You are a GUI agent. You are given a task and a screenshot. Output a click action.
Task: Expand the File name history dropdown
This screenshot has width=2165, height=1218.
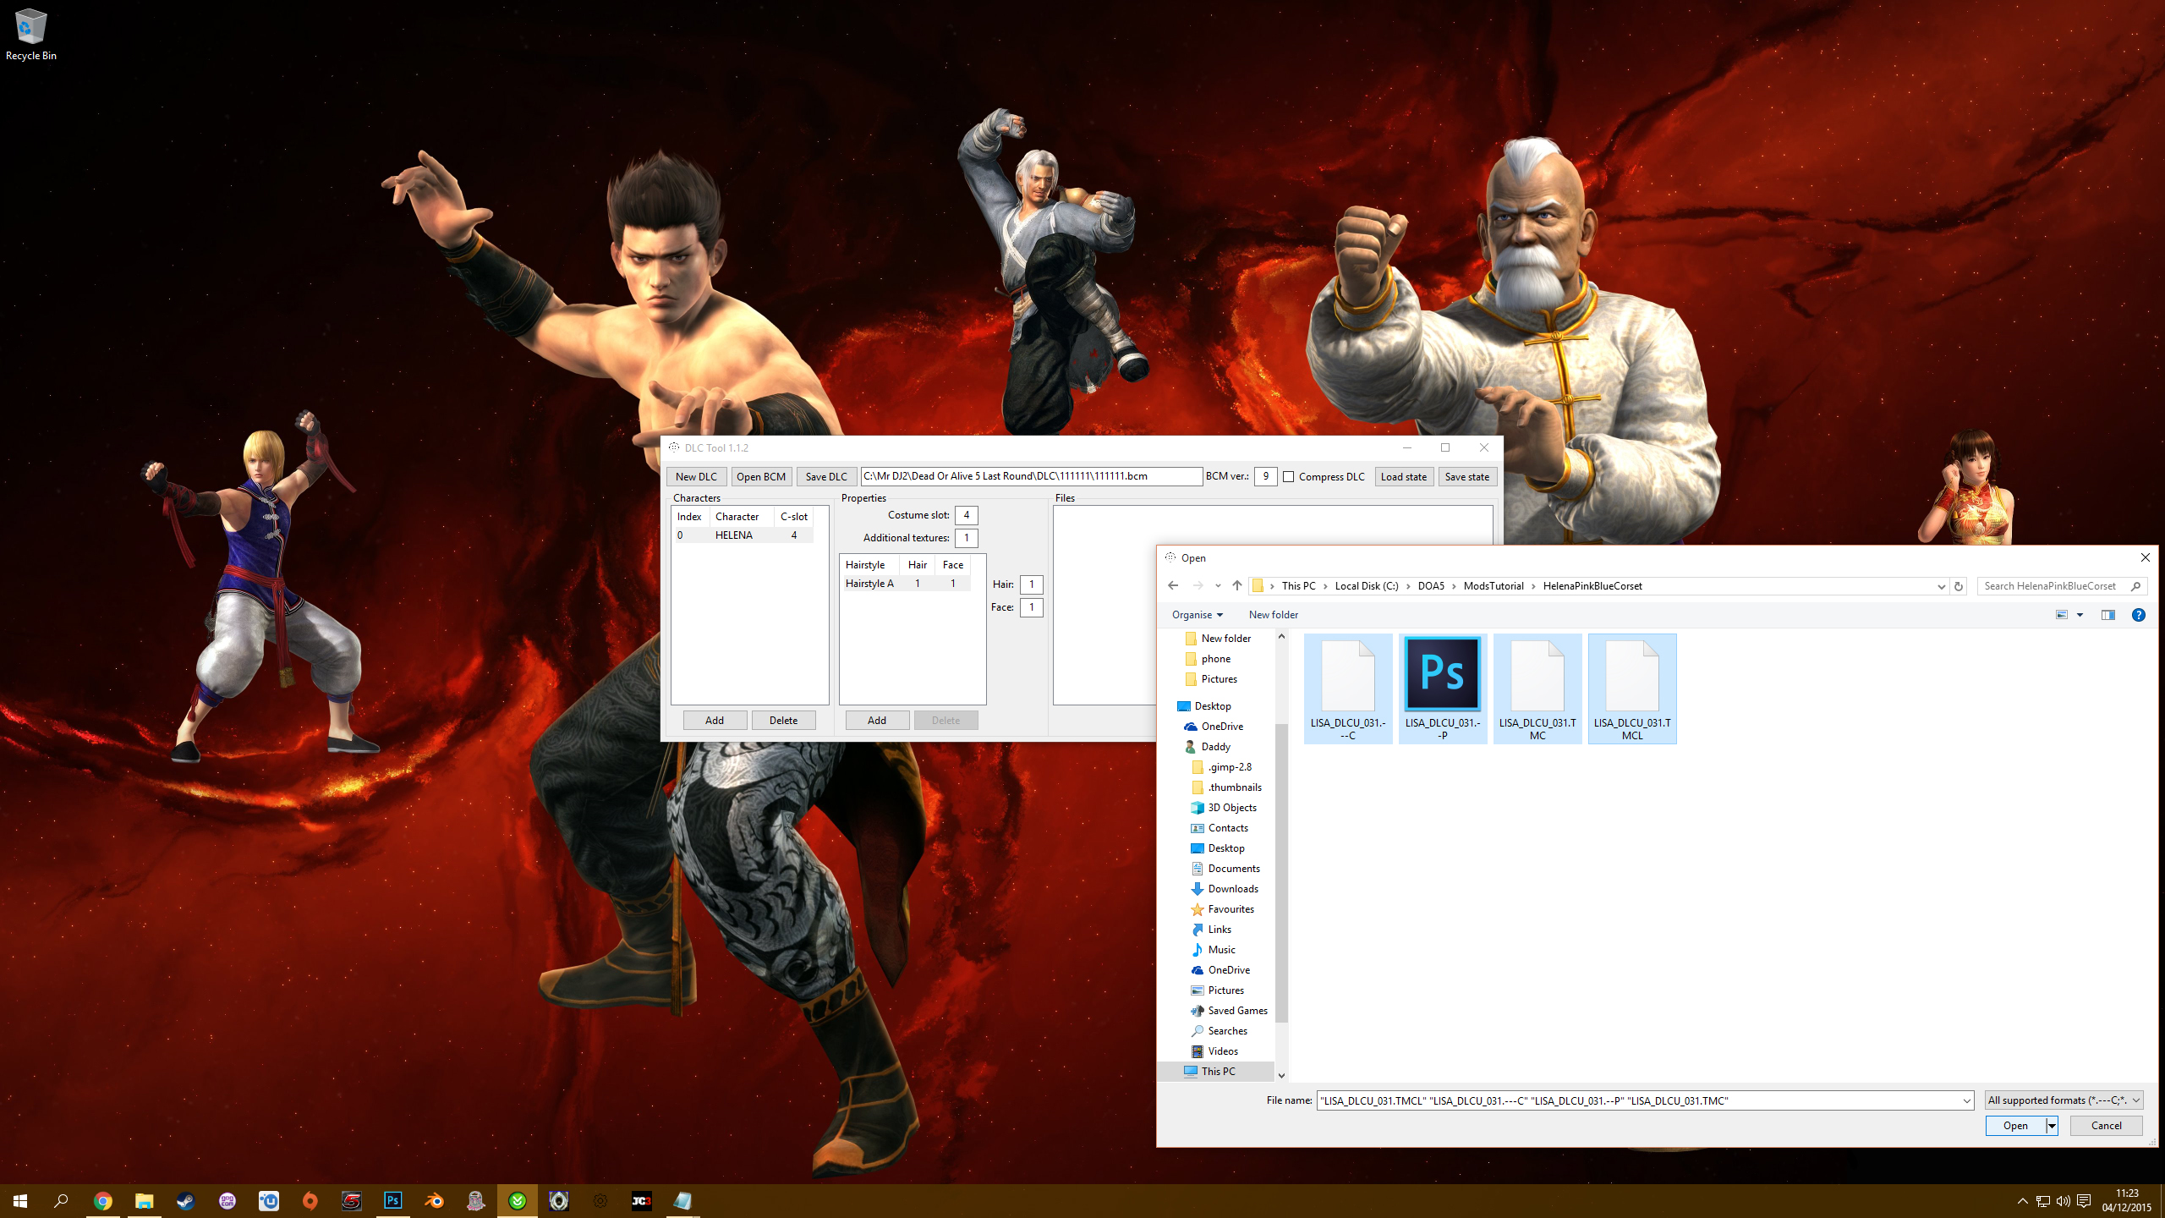pos(1965,1100)
